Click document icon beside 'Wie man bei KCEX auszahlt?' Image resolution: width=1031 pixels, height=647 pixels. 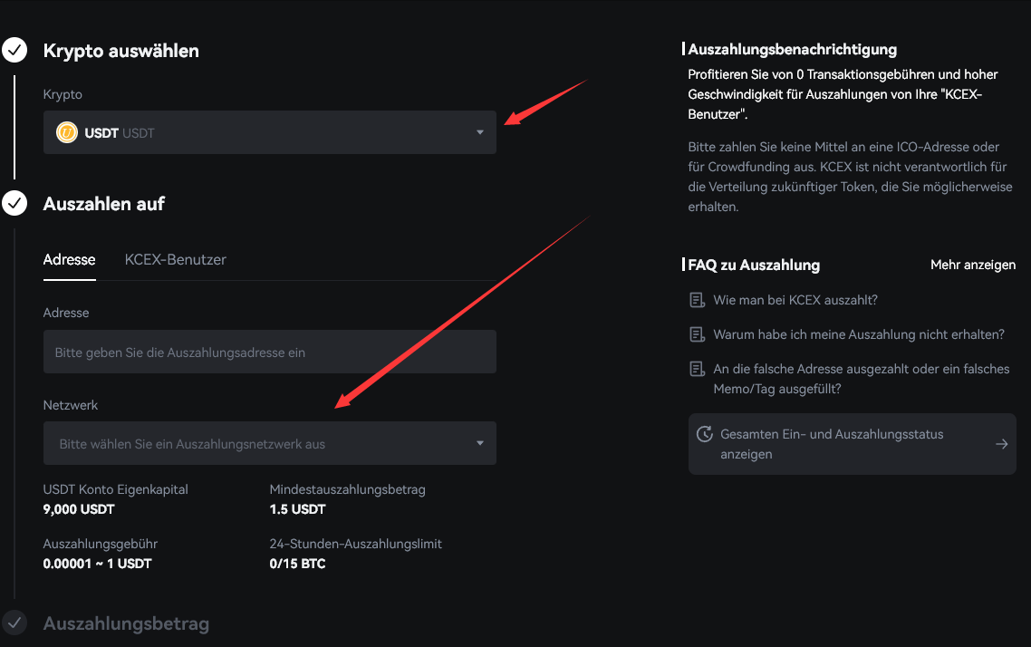(697, 300)
